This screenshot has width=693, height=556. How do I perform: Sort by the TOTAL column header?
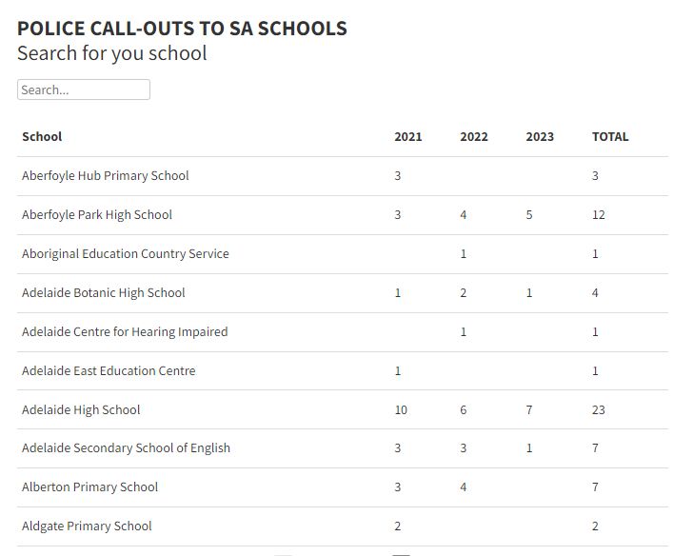pos(610,136)
